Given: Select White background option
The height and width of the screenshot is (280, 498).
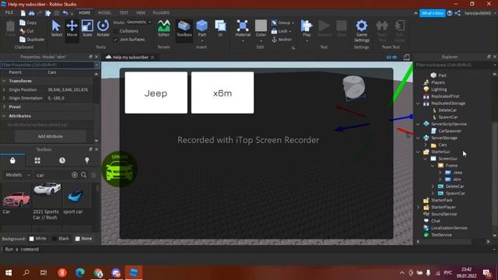Looking at the screenshot, I should pyautogui.click(x=38, y=239).
